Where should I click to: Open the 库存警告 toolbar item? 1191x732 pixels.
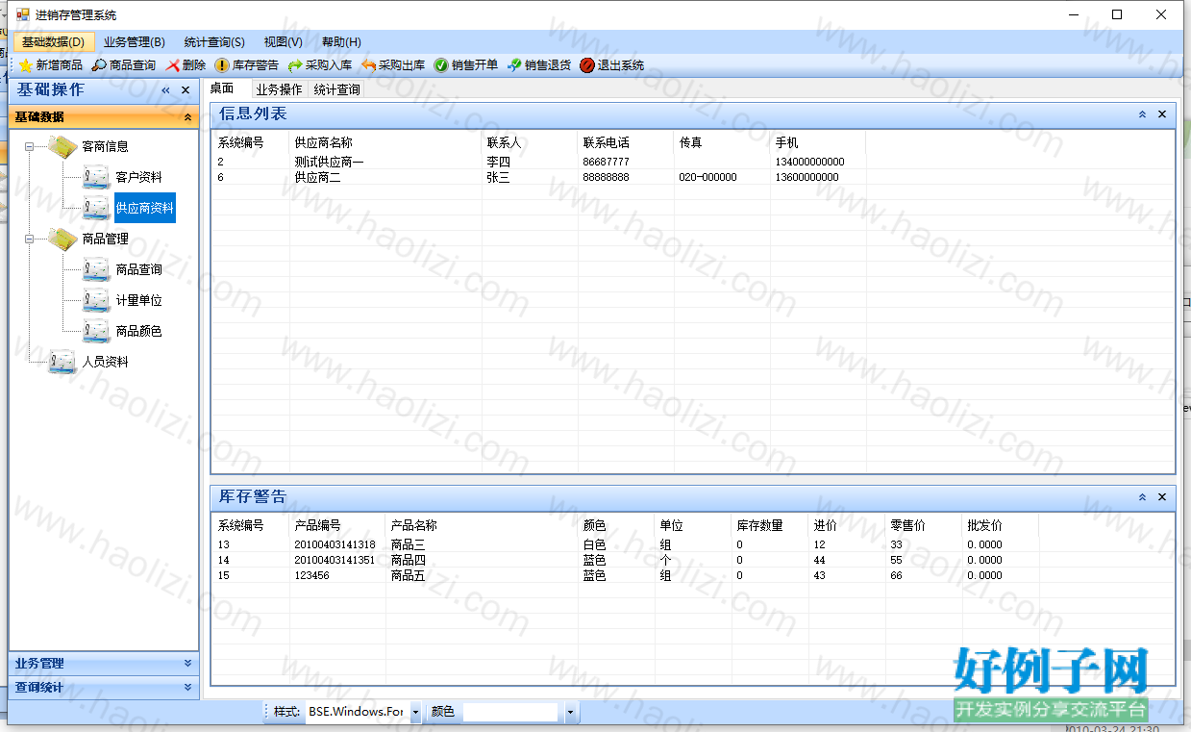point(247,65)
